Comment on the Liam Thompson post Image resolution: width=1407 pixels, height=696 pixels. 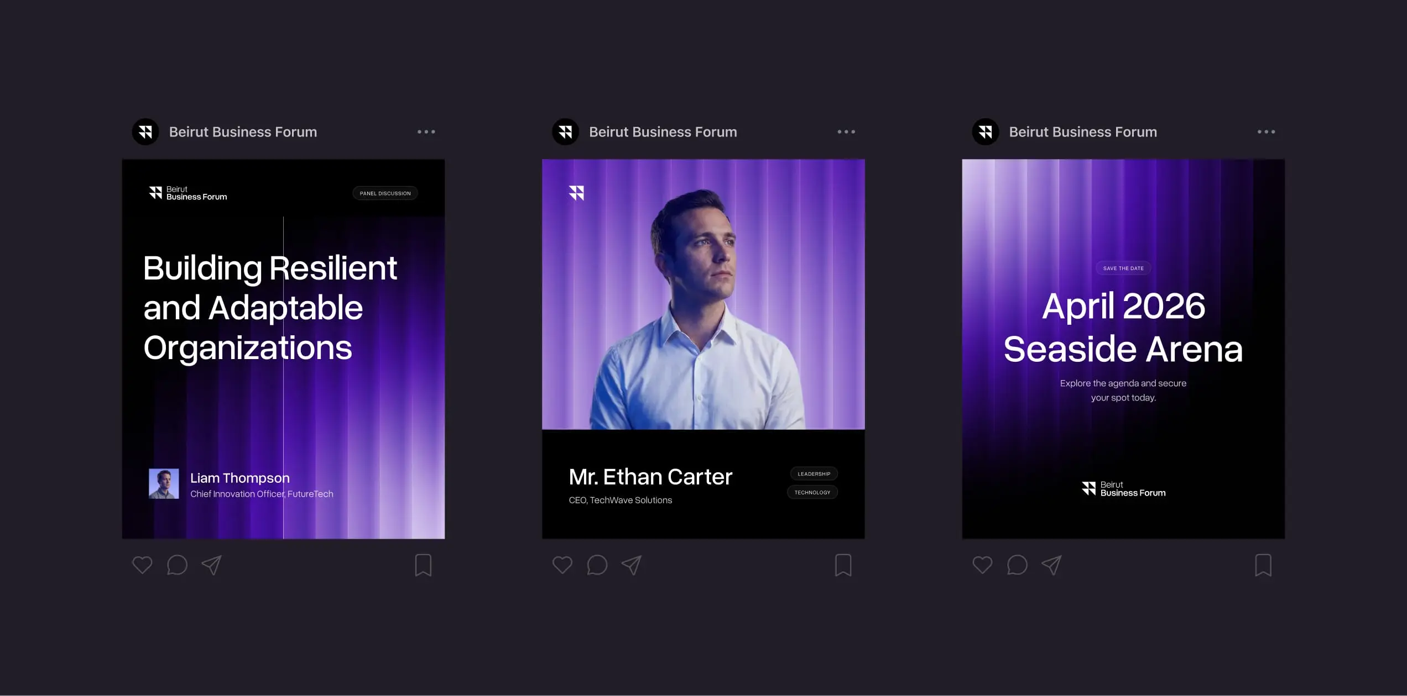coord(177,565)
